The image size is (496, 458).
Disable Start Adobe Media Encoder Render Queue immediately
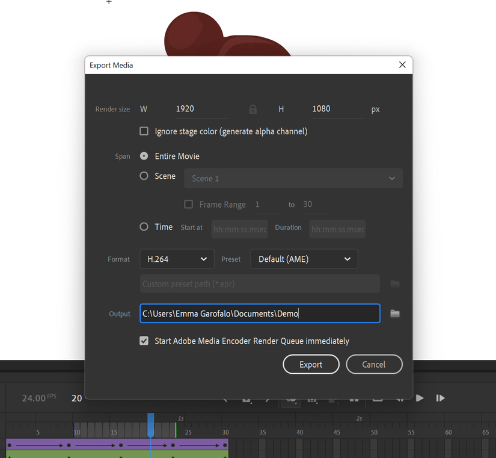pyautogui.click(x=144, y=341)
